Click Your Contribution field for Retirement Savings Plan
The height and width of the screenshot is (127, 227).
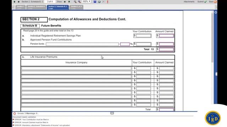coord(144,36)
